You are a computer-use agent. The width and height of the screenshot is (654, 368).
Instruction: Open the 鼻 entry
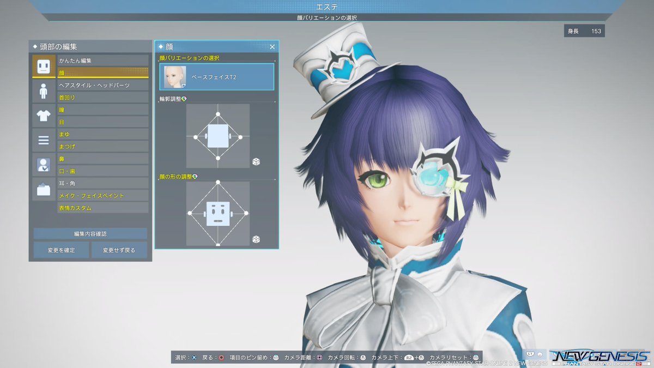[103, 159]
